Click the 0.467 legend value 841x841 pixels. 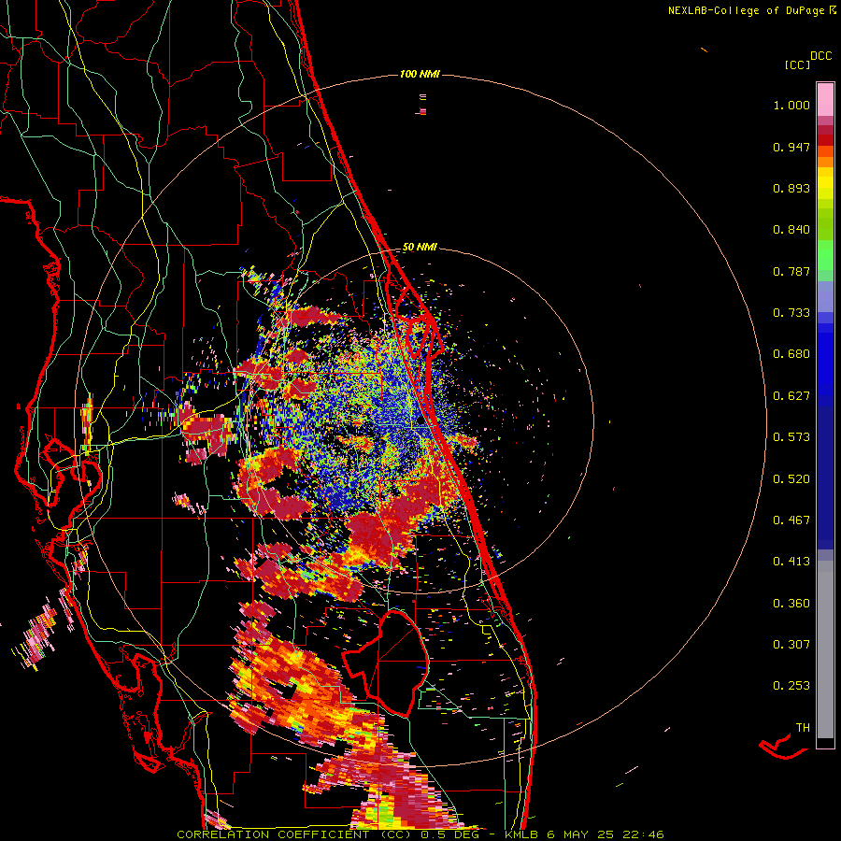tap(791, 520)
